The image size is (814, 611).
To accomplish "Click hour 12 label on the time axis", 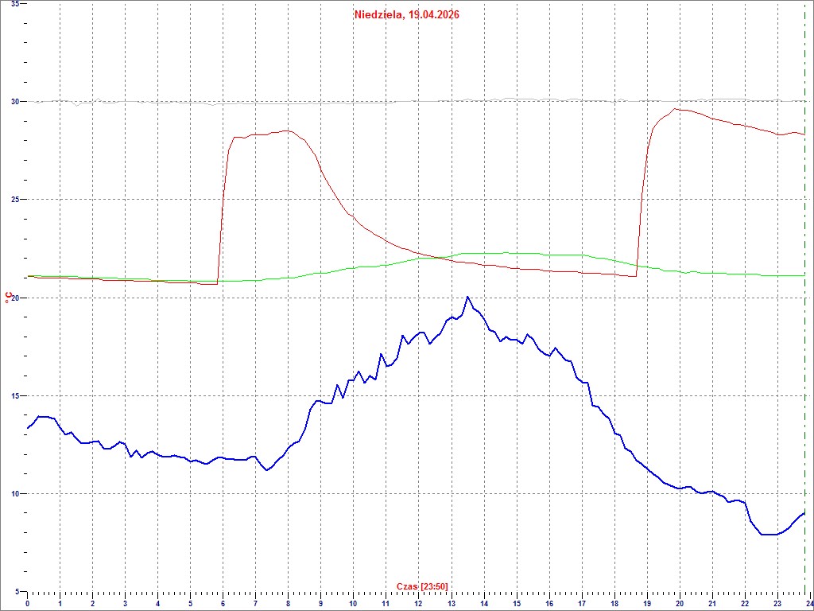I will (417, 604).
